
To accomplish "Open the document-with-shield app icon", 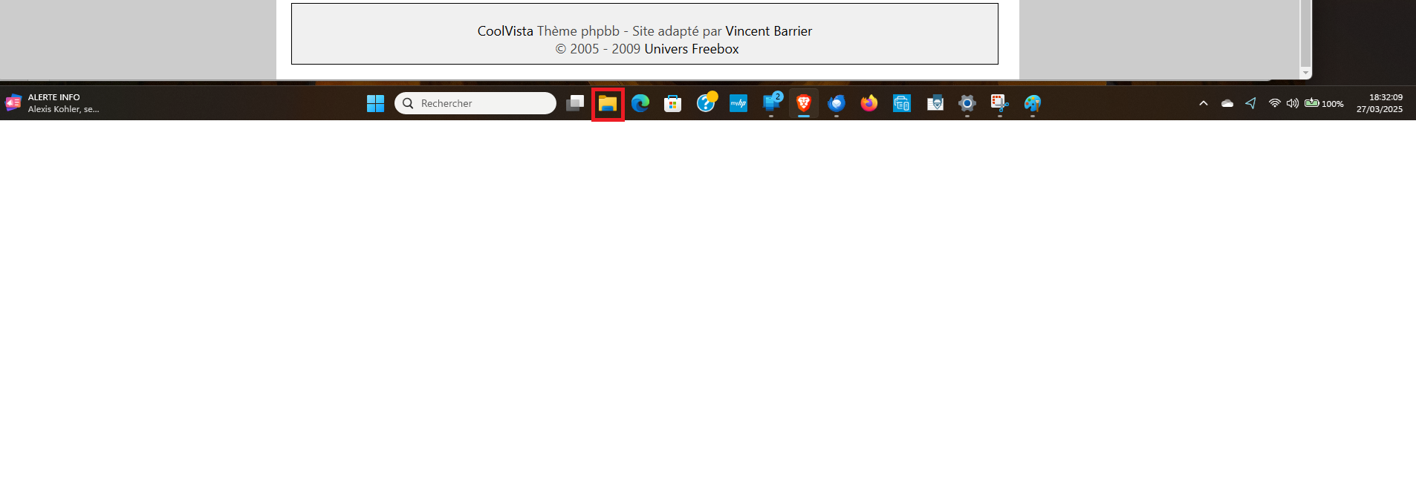I will coord(935,103).
